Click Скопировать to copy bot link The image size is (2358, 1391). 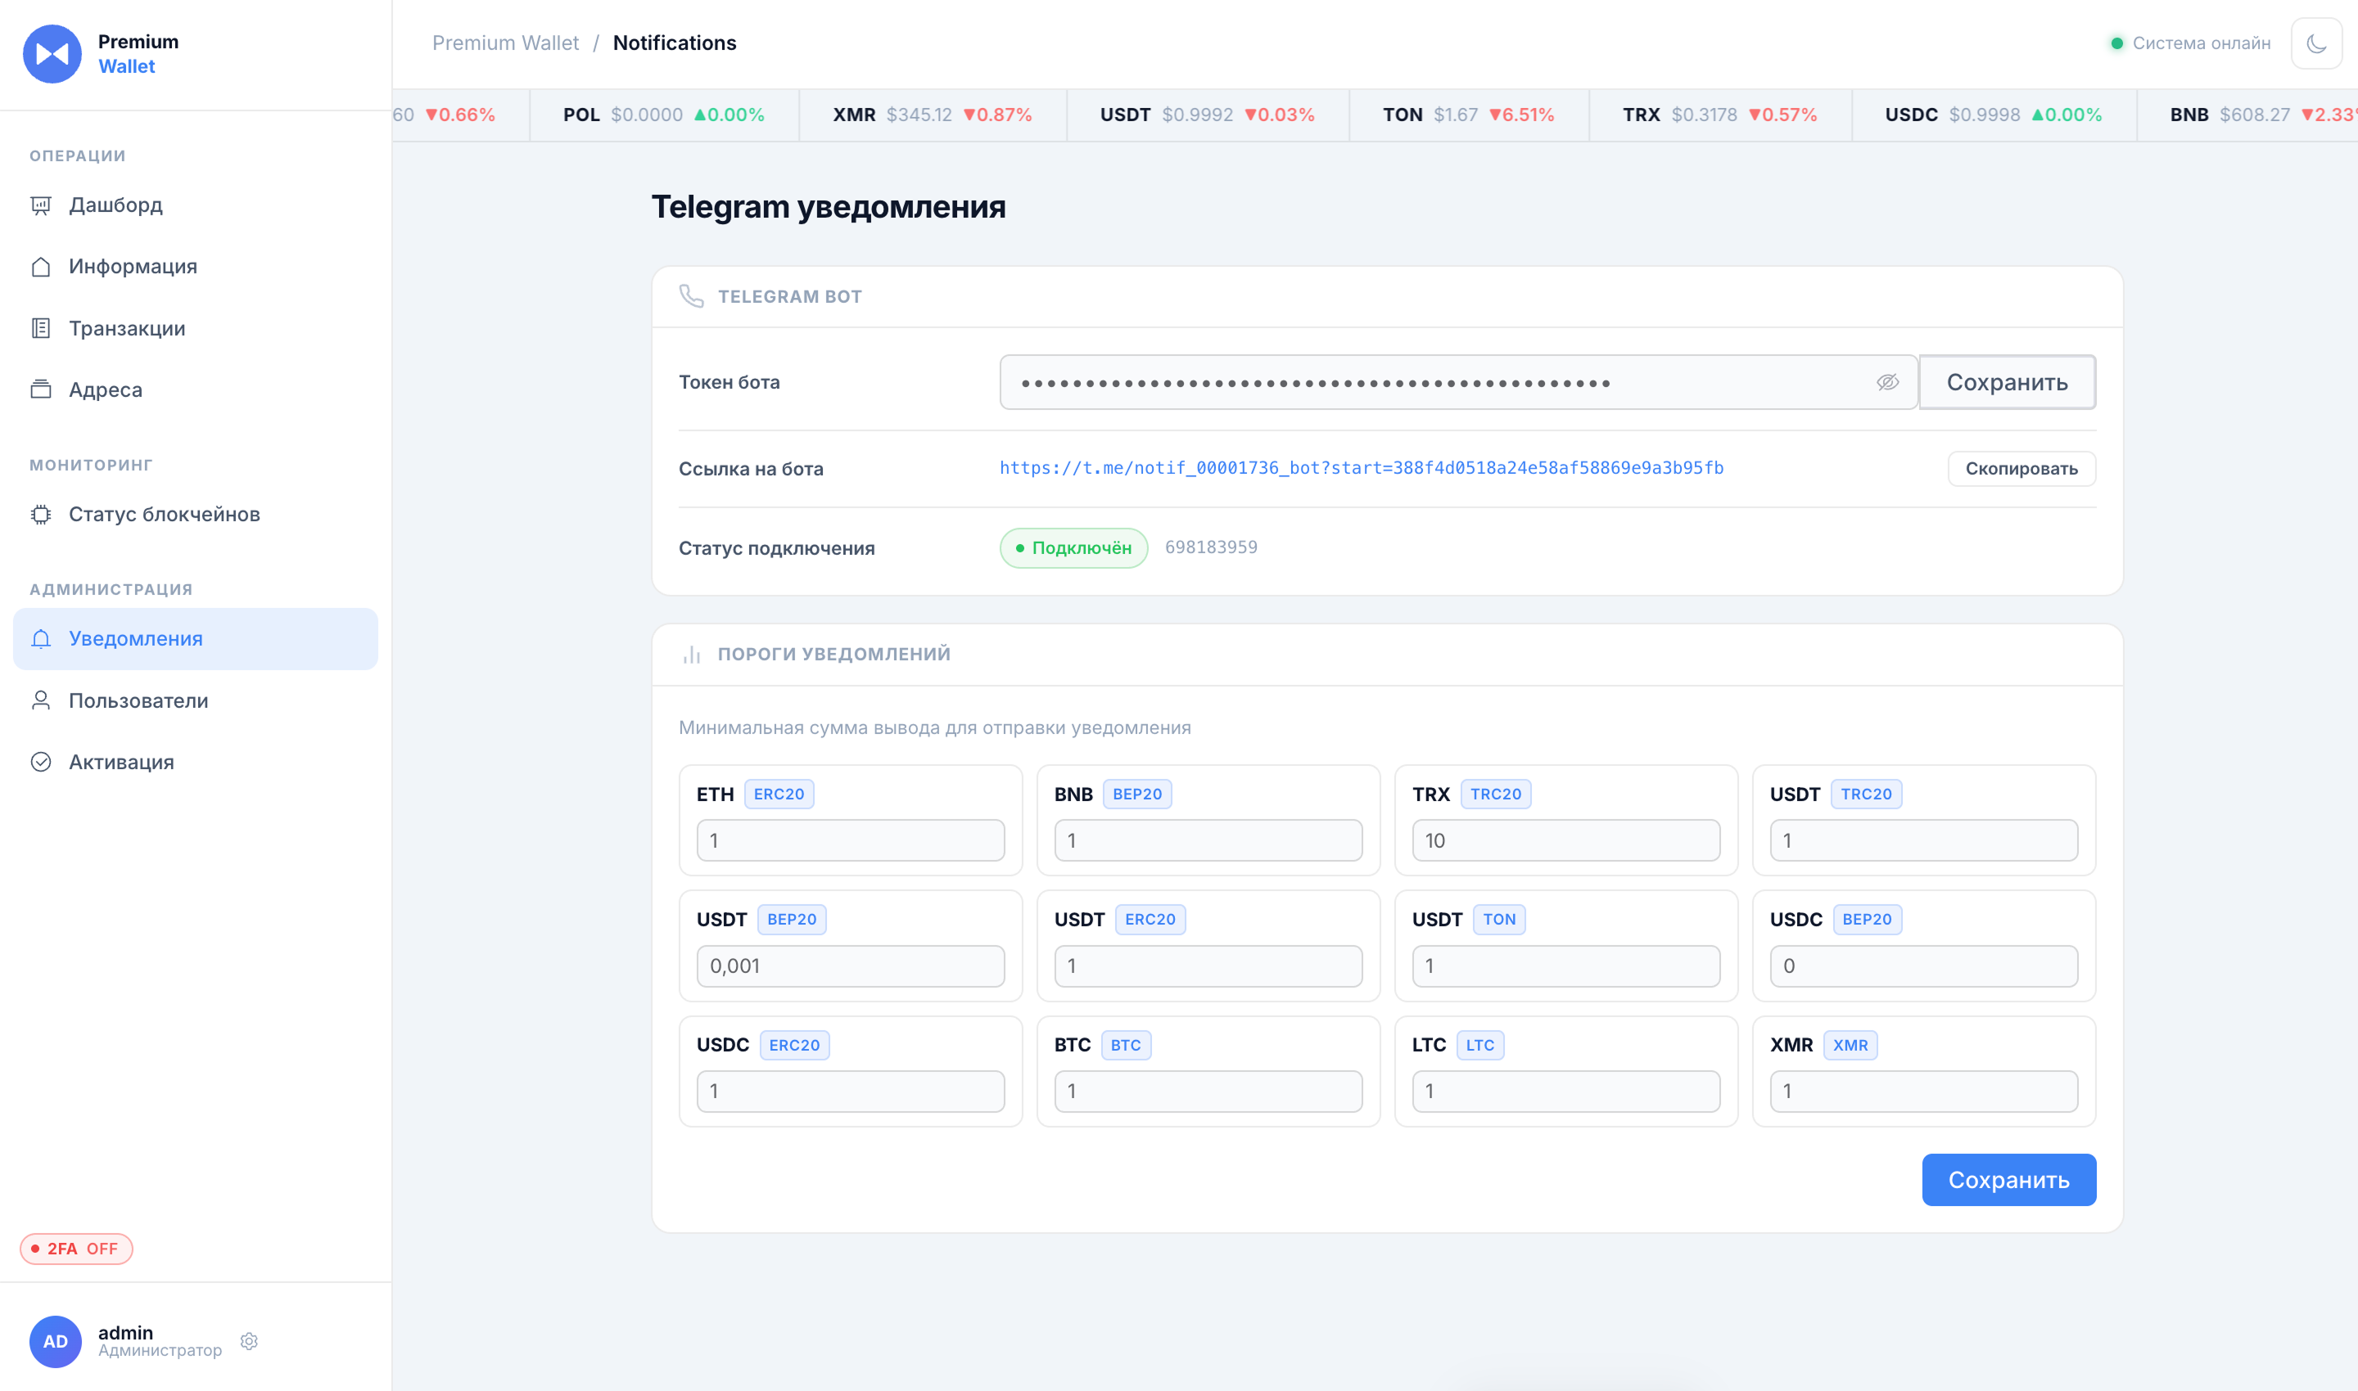point(2021,469)
